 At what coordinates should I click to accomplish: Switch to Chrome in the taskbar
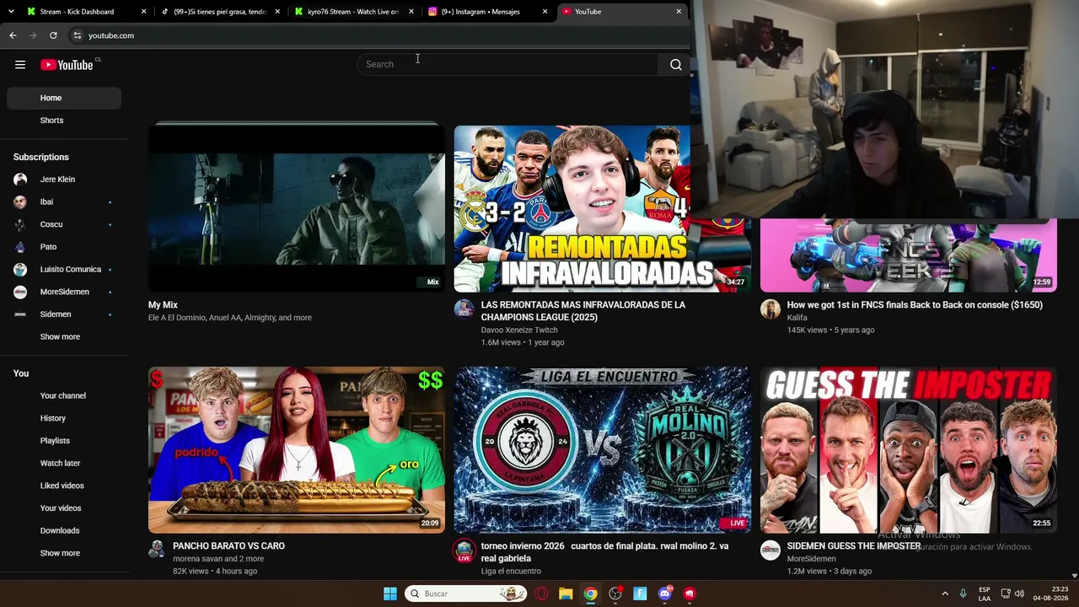[591, 594]
